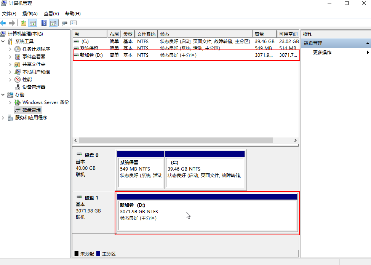Viewport: 371px width, 265px height.
Task: Open the 操作(A) menu
Action: click(30, 14)
